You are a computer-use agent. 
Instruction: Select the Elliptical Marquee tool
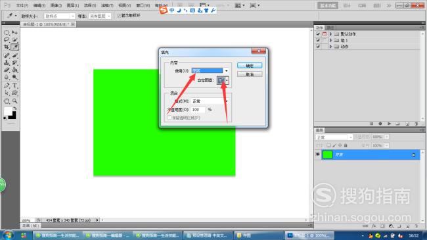(7, 33)
